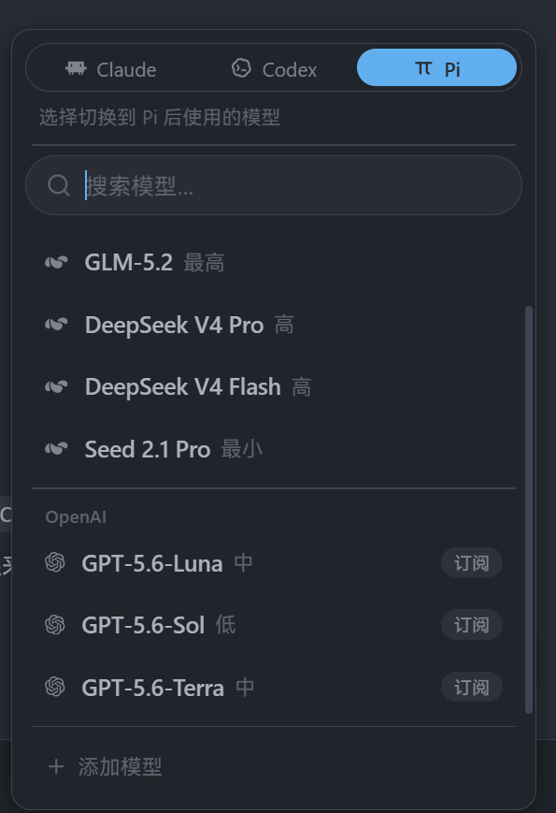The width and height of the screenshot is (556, 813).
Task: Click the provider icon beside GLM-5.2
Action: point(56,262)
